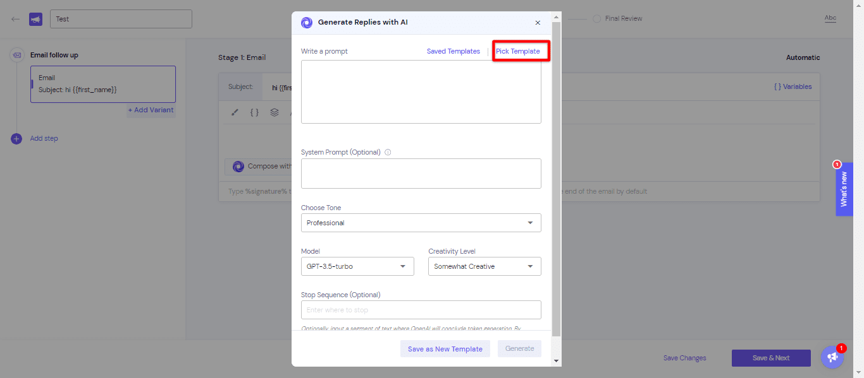Open the layers templates icon in email toolbar
Viewport: 864px width, 378px height.
tap(274, 112)
